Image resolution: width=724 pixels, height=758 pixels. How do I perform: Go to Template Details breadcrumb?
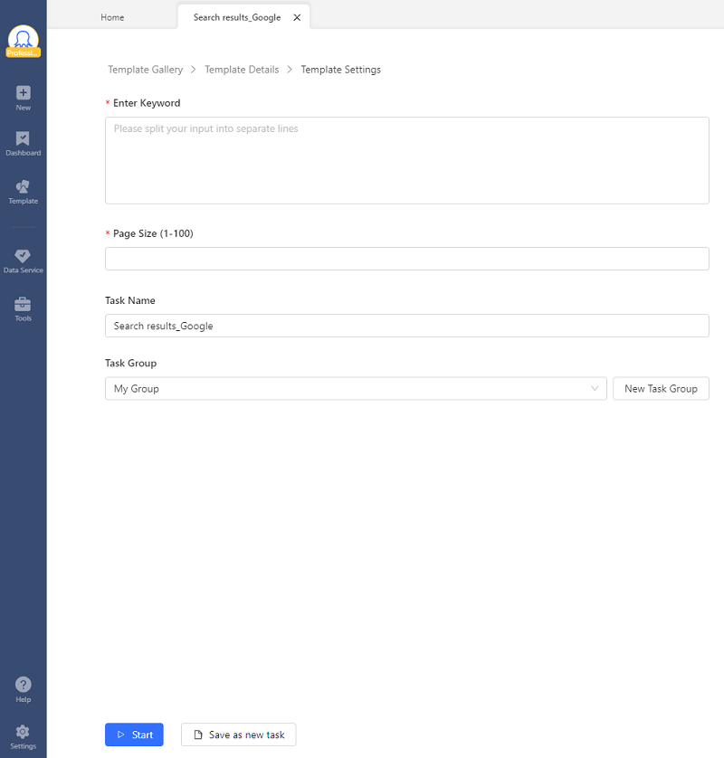click(242, 70)
